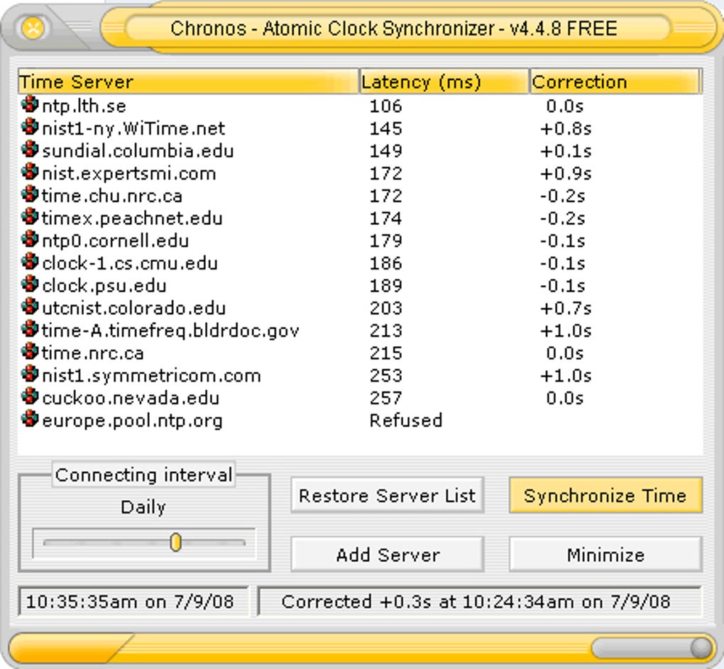The width and height of the screenshot is (724, 669).
Task: Click the server icon beside sundial.columbia.edu
Action: coord(30,150)
